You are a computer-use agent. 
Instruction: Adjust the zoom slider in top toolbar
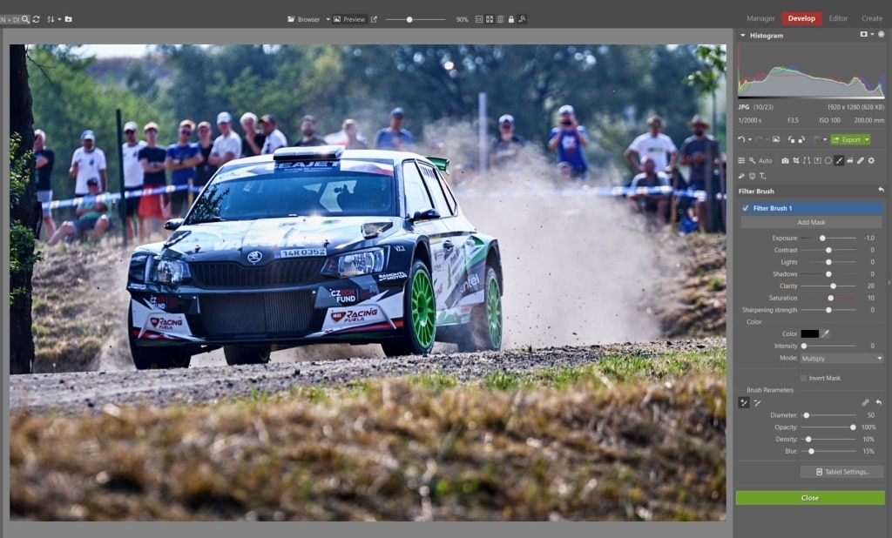point(409,19)
